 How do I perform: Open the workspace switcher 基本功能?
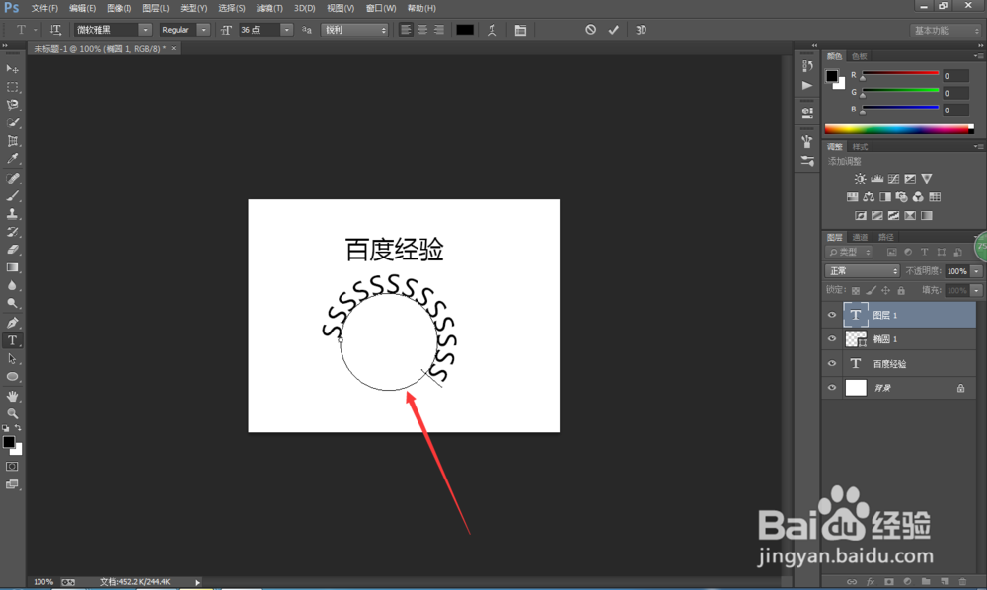945,31
